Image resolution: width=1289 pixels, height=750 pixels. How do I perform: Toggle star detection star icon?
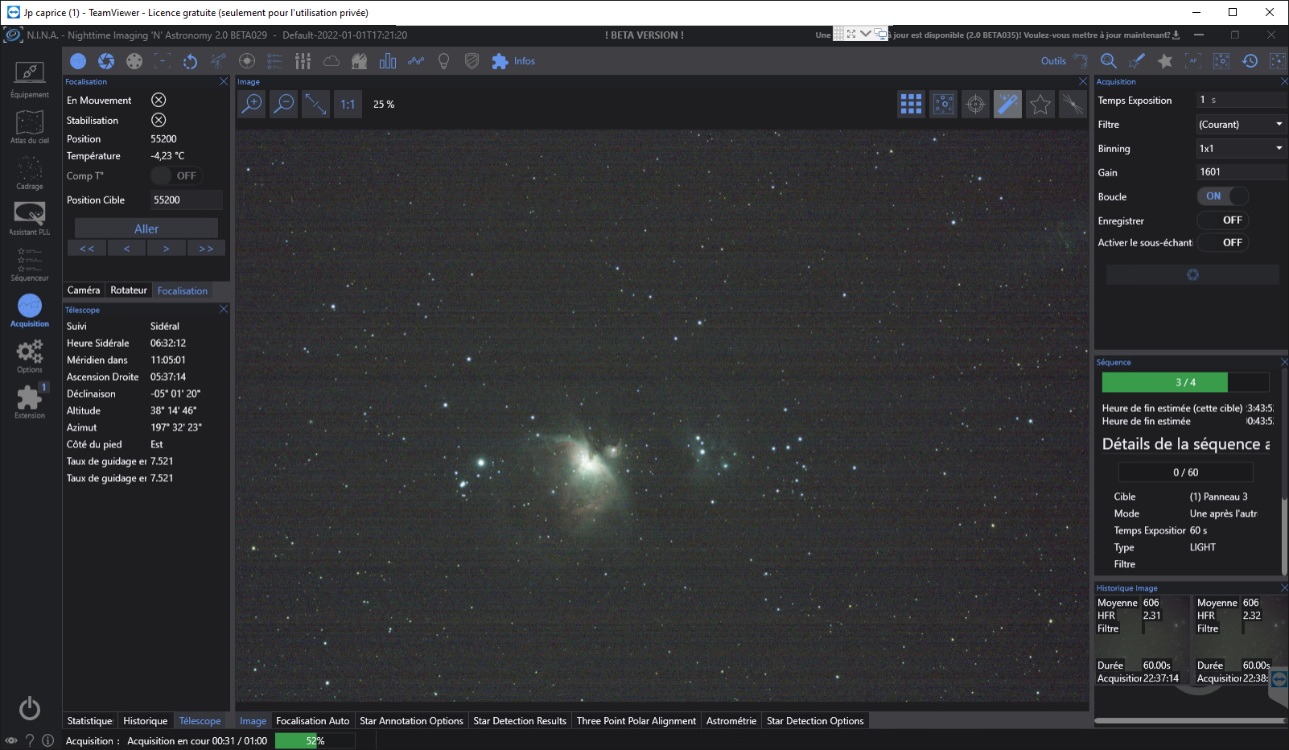1040,104
